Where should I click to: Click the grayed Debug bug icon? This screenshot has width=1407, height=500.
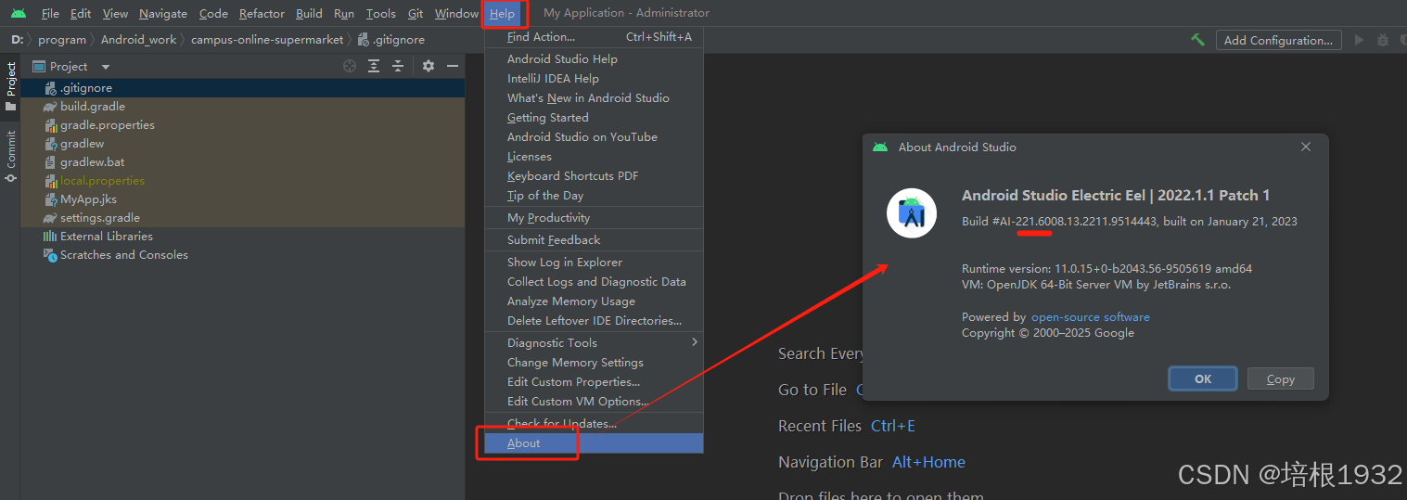tap(1383, 40)
